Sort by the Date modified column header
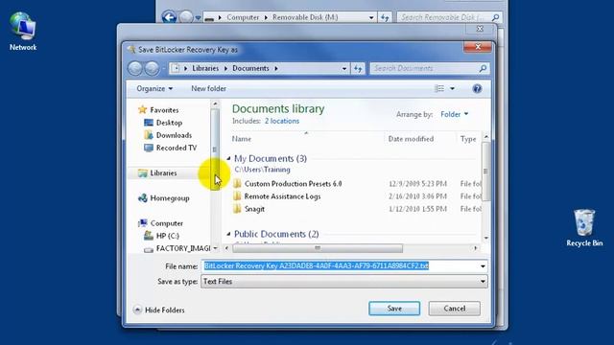 pyautogui.click(x=411, y=139)
